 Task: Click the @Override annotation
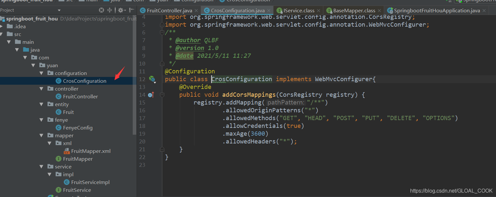coord(195,87)
